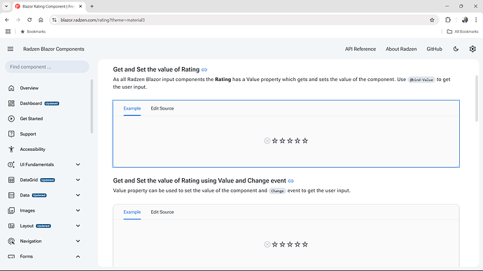Viewport: 483px width, 271px height.
Task: Open Chrome three-dot menu
Action: pos(476,20)
